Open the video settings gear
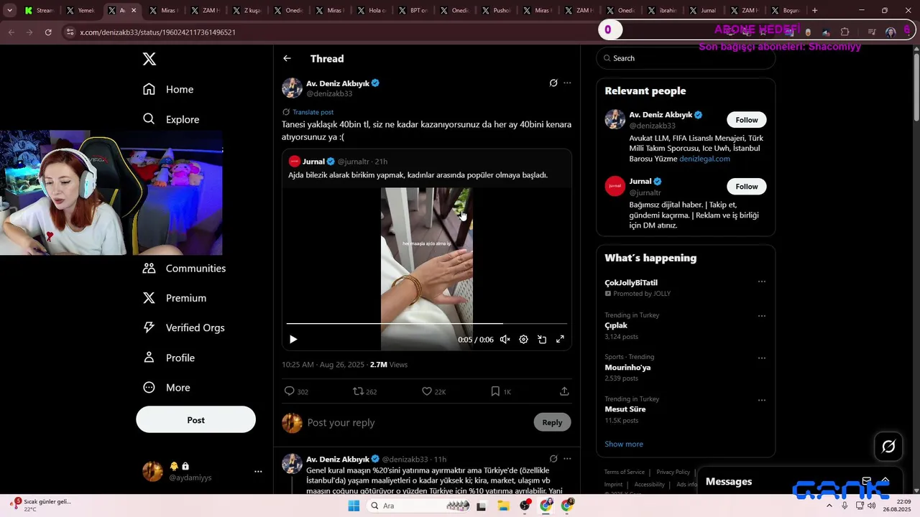 [x=523, y=340]
